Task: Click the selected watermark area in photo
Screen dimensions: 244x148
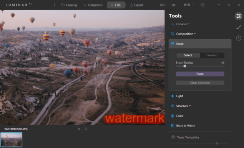Action: tap(135, 119)
